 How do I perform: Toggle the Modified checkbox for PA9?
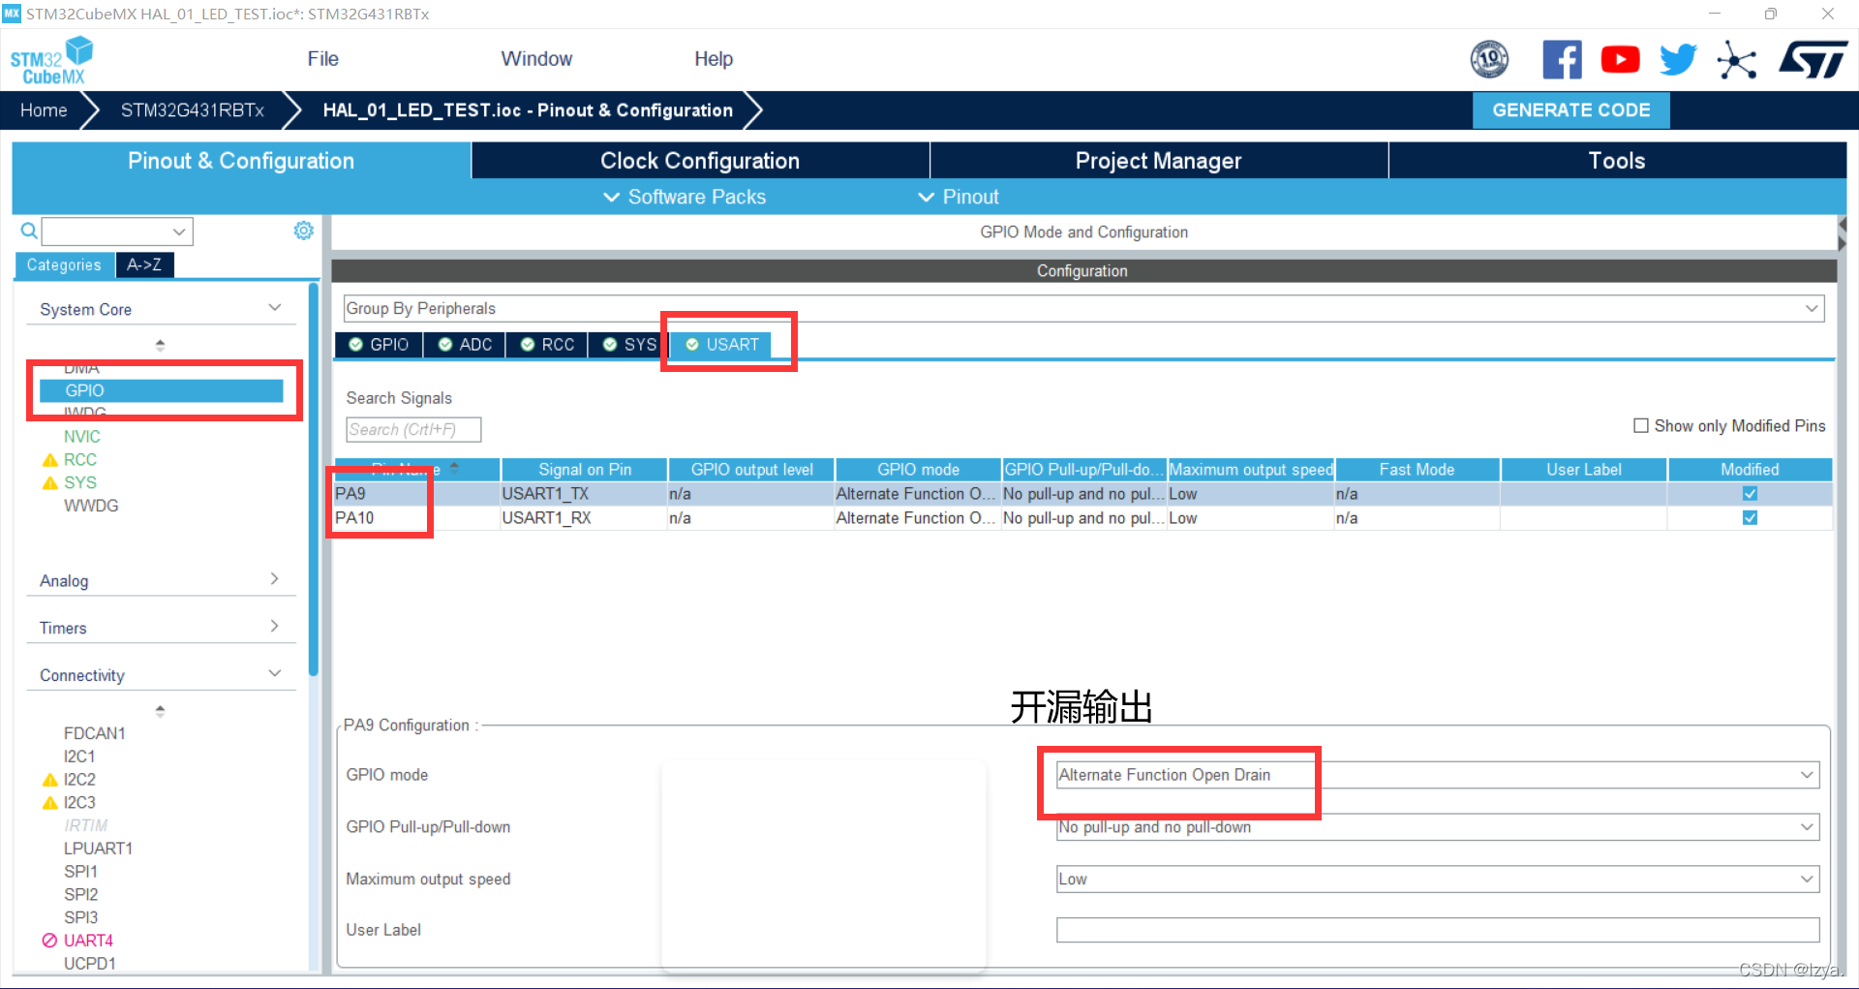(x=1750, y=494)
